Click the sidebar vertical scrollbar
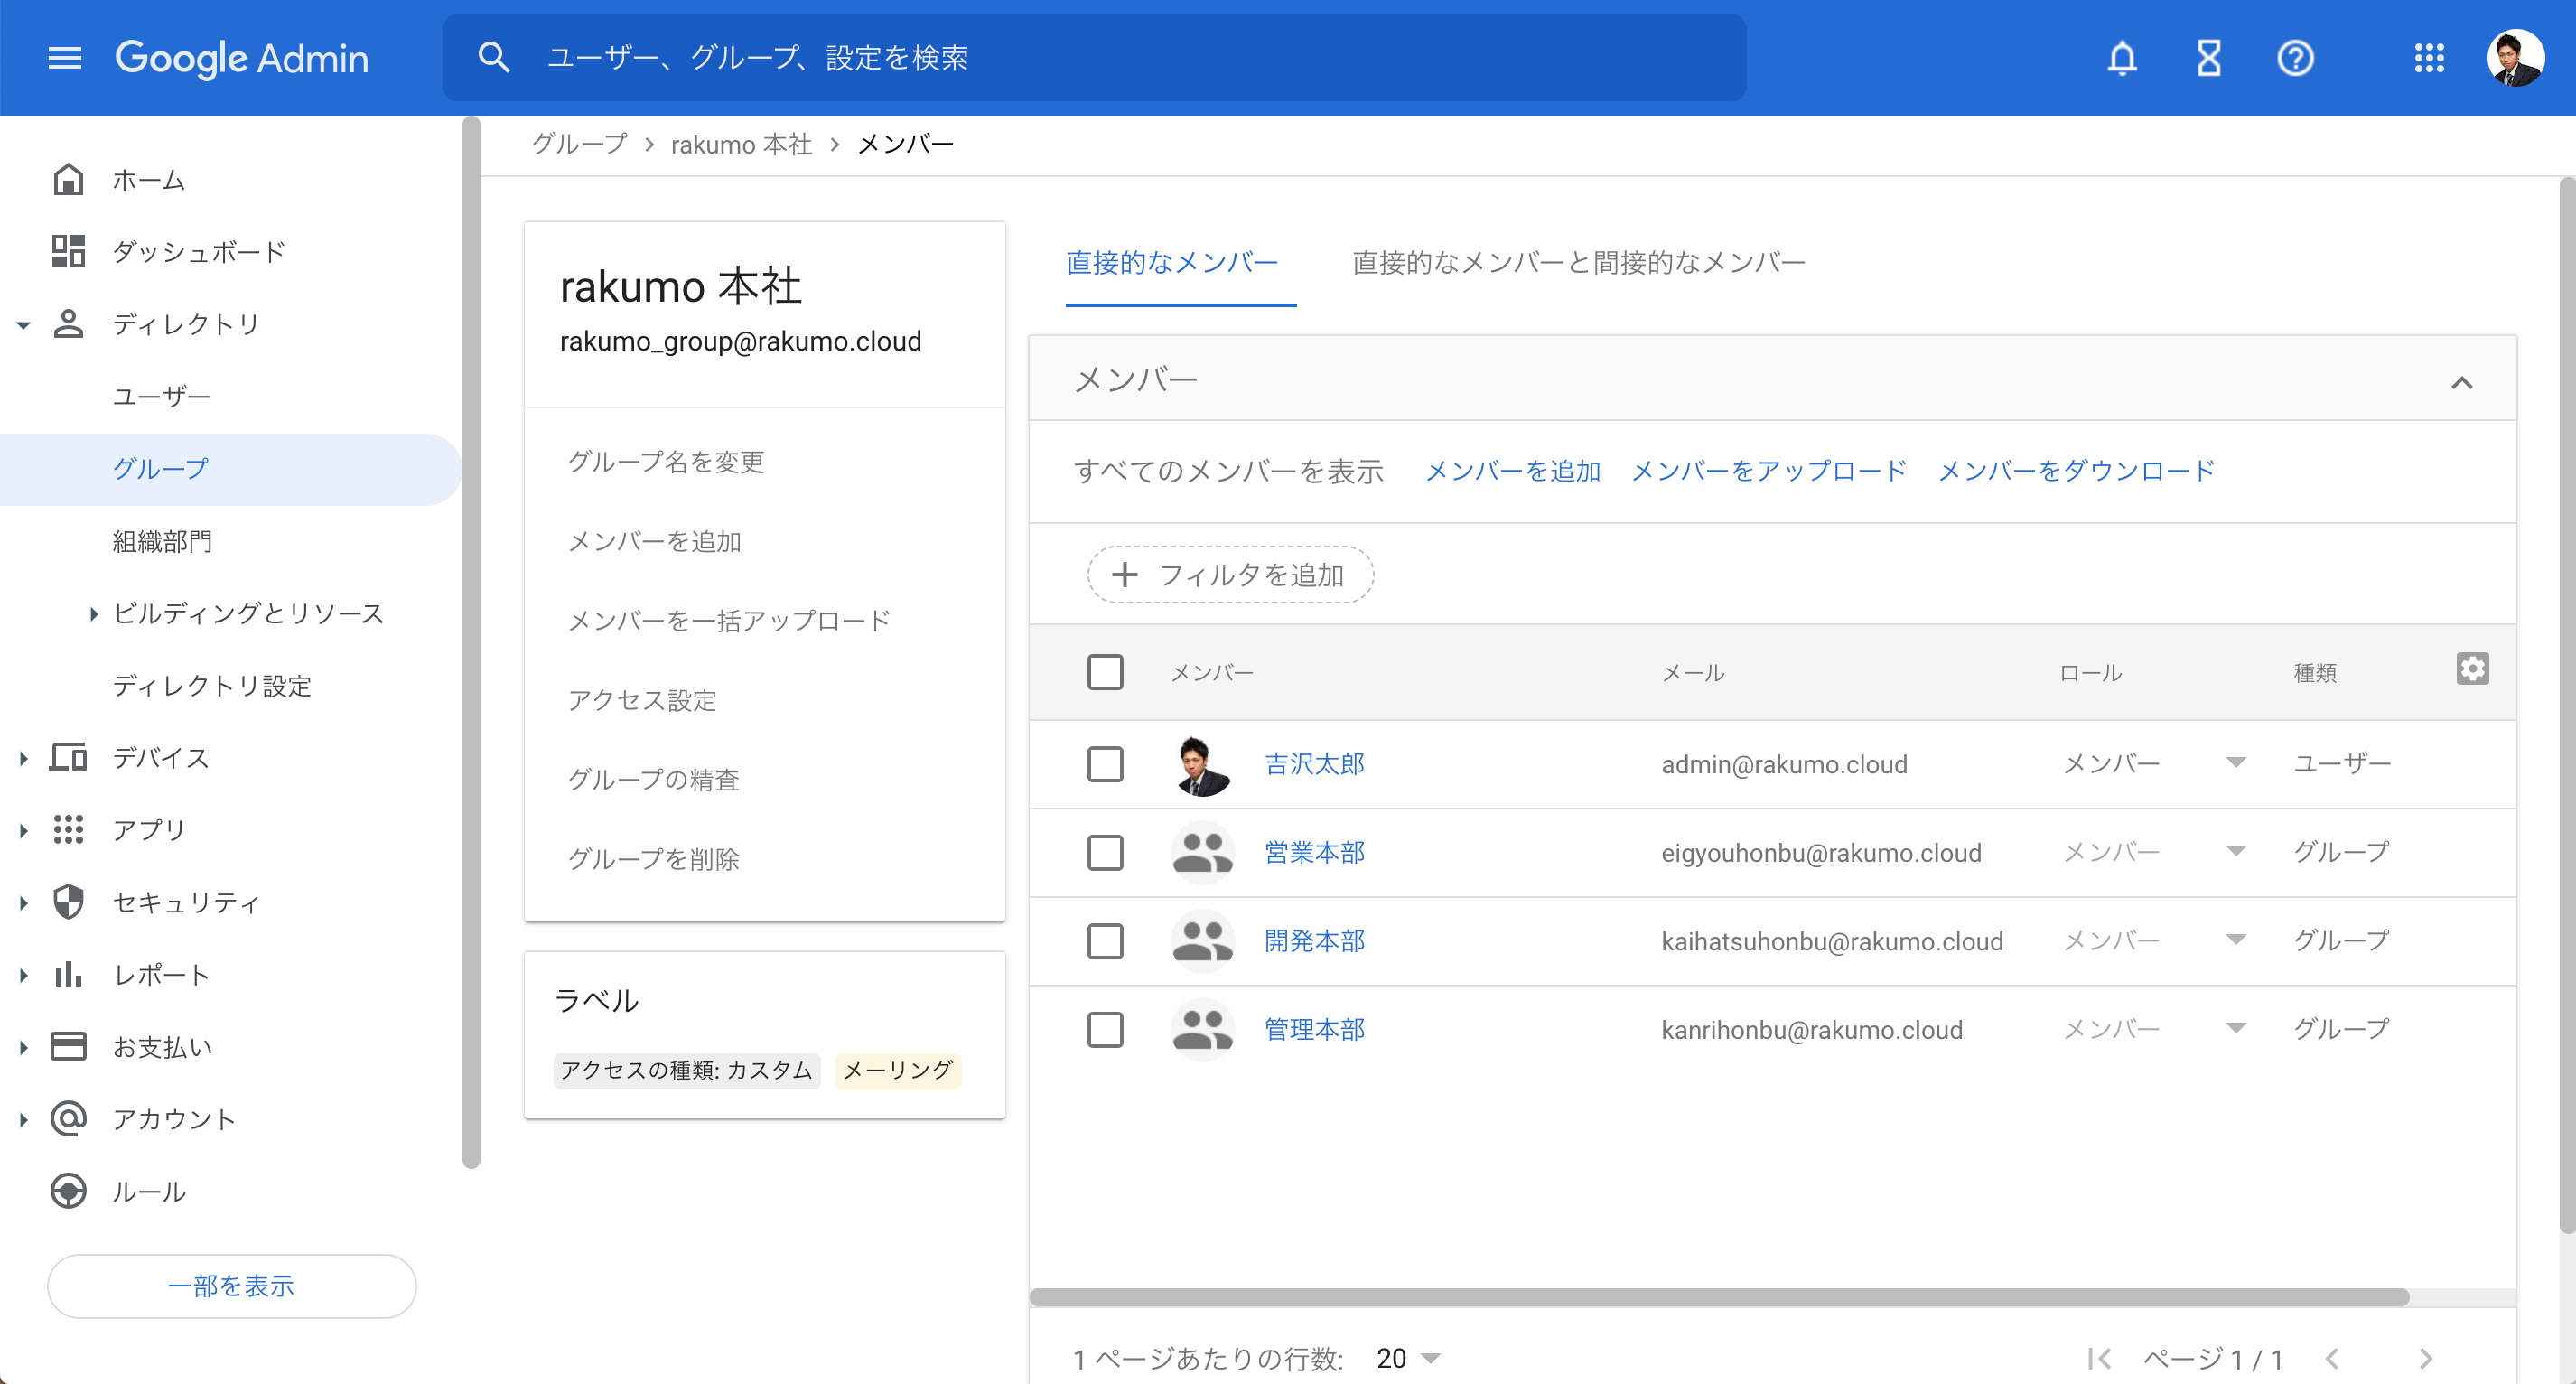 pyautogui.click(x=471, y=642)
